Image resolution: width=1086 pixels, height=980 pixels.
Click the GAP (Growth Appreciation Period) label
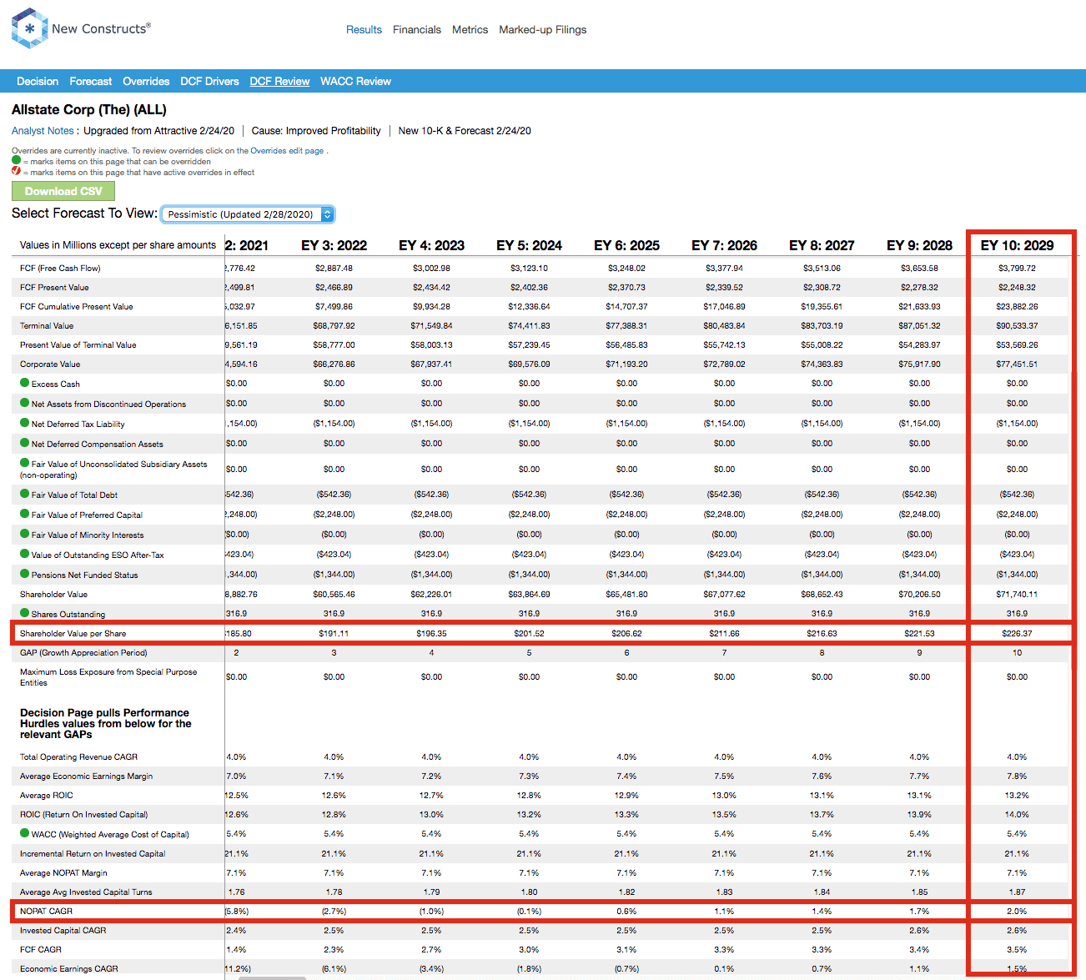[83, 653]
